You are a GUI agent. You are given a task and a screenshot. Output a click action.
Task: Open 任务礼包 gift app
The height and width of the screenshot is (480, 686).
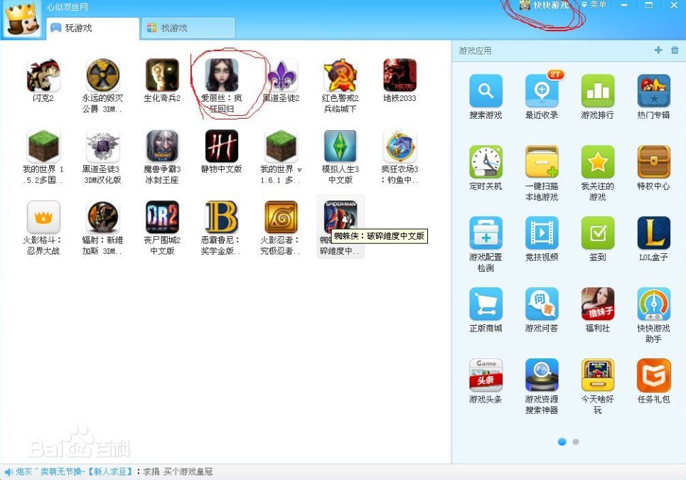click(x=653, y=375)
